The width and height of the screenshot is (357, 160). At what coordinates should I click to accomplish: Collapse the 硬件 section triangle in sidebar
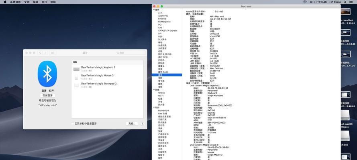(x=154, y=10)
